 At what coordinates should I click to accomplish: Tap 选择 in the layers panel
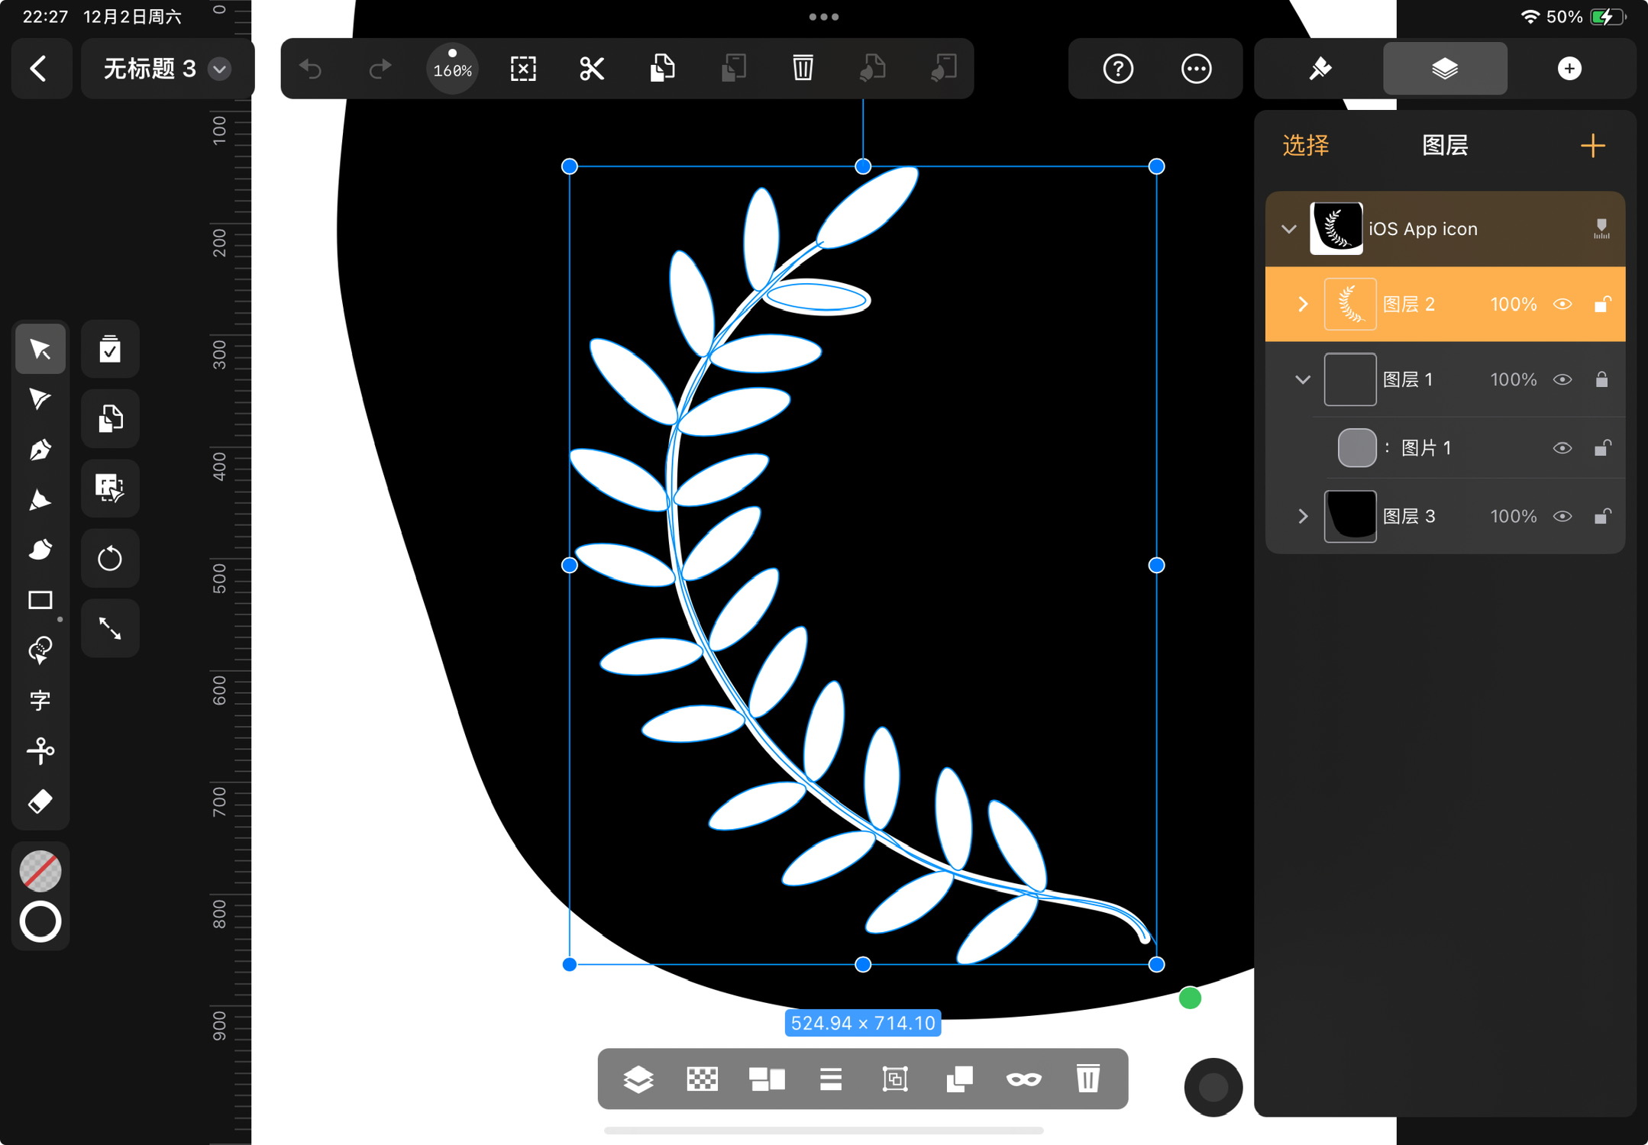point(1306,145)
